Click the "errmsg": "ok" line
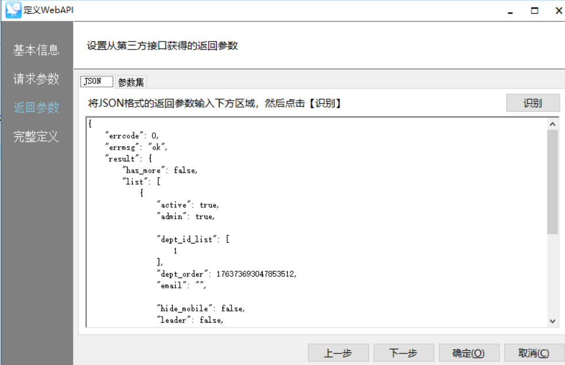The height and width of the screenshot is (365, 565). 136,147
